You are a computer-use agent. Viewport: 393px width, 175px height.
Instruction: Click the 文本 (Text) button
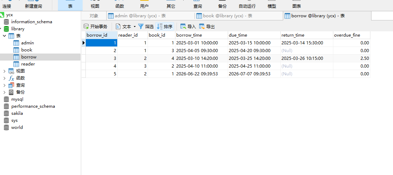pyautogui.click(x=124, y=26)
